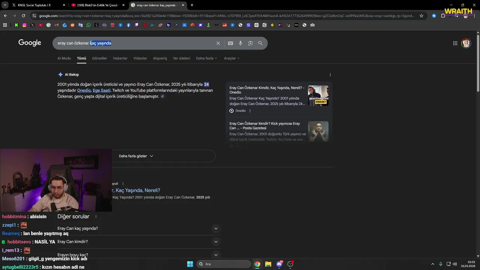Open Google Lens image search
480x270 pixels.
click(x=250, y=43)
